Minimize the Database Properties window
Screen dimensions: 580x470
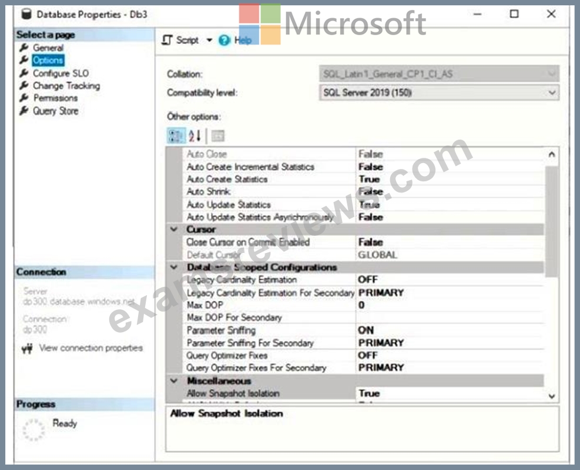[x=478, y=15]
